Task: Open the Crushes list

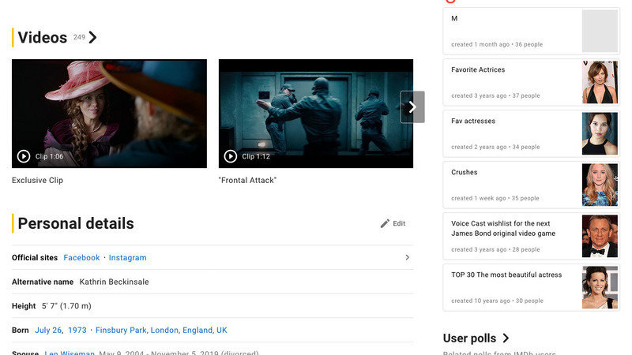Action: 465,172
